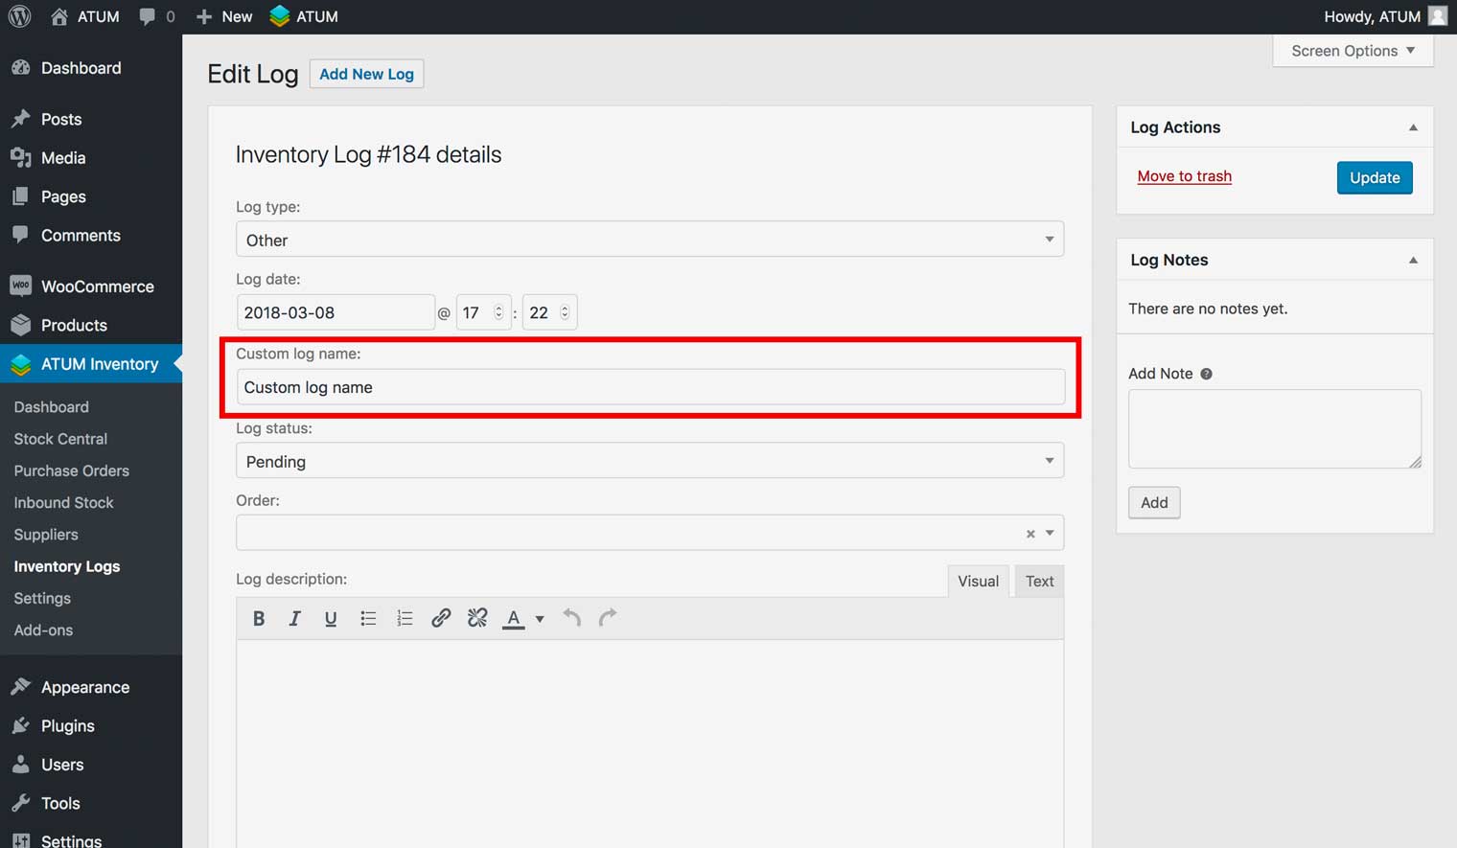The width and height of the screenshot is (1457, 848).
Task: Go to Stock Central
Action: point(60,439)
